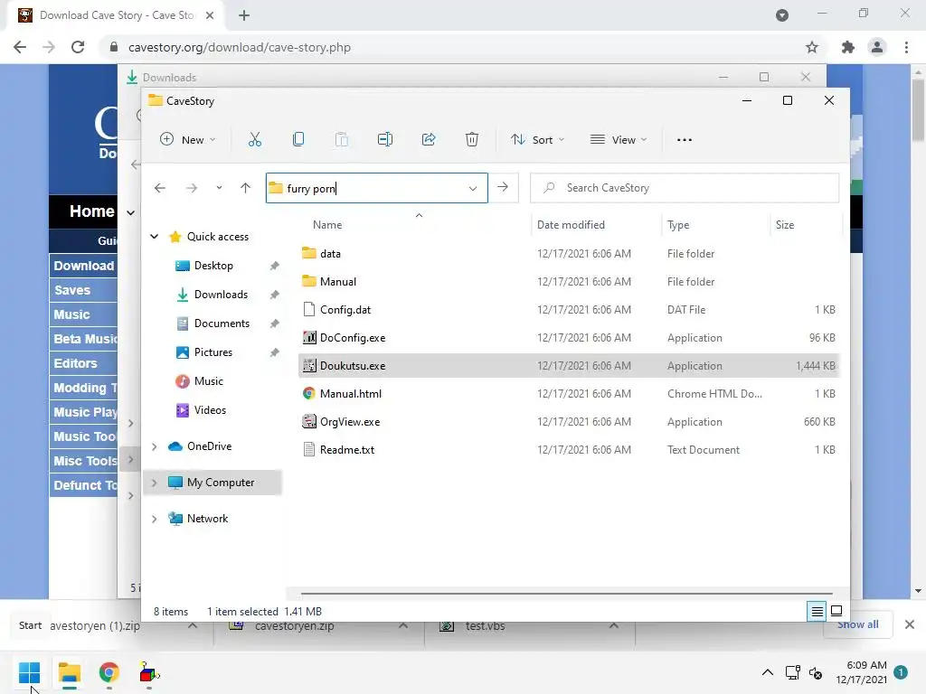
Task: Select Downloads in Quick access
Action: [x=221, y=295]
